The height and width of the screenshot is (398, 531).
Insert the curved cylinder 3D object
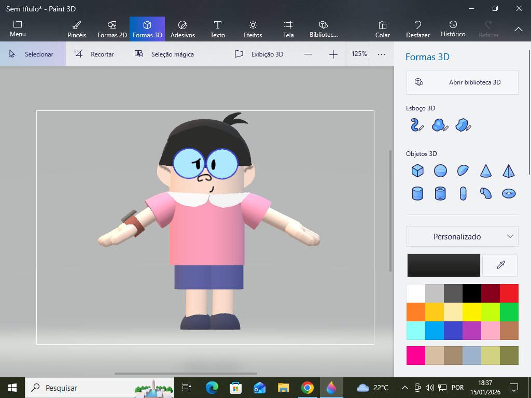485,193
